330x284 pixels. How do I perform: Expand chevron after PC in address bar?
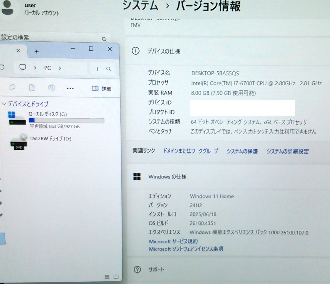click(x=60, y=68)
